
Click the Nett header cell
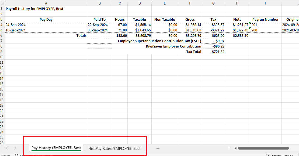237,19
